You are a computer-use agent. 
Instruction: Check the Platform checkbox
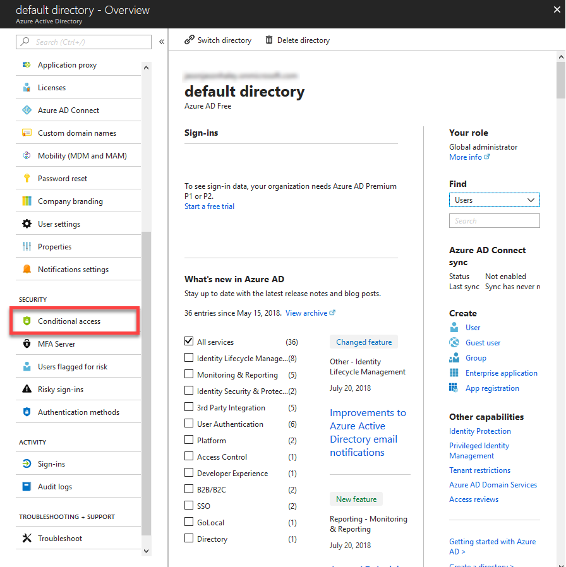coord(188,439)
